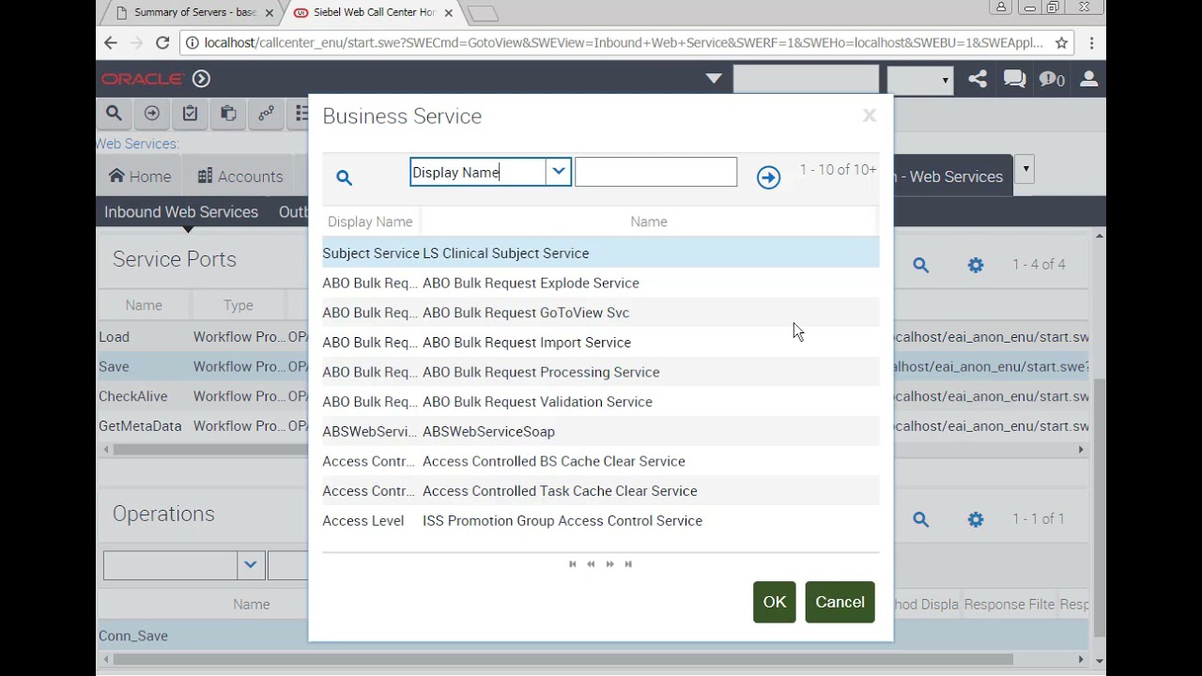The height and width of the screenshot is (676, 1202).
Task: Click the Web Services breadcrumb link
Action: pos(137,144)
